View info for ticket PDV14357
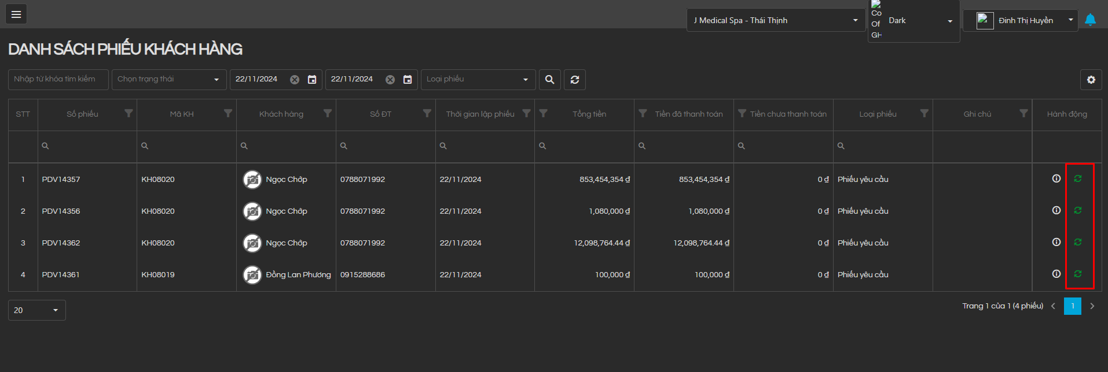The image size is (1108, 372). [x=1056, y=179]
